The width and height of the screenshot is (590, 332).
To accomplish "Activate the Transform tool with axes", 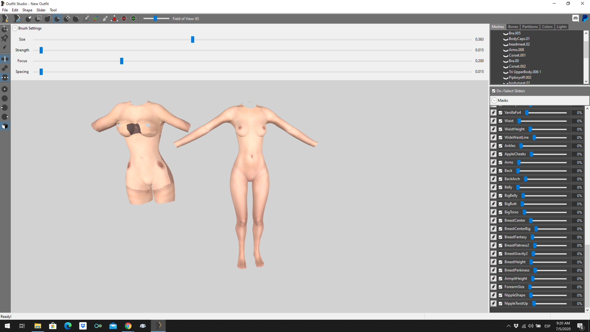I will pos(5,29).
